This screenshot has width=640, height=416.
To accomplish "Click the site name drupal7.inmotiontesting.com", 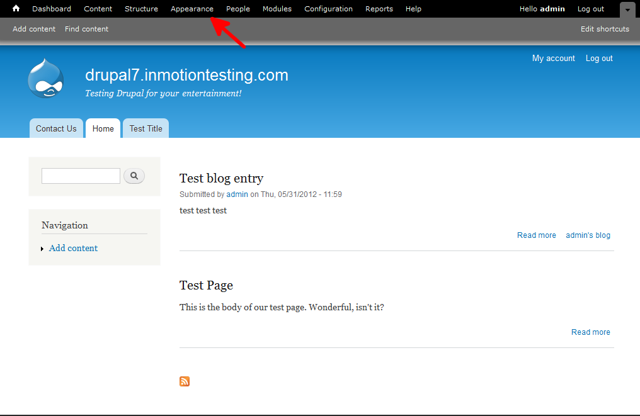I will click(x=186, y=76).
